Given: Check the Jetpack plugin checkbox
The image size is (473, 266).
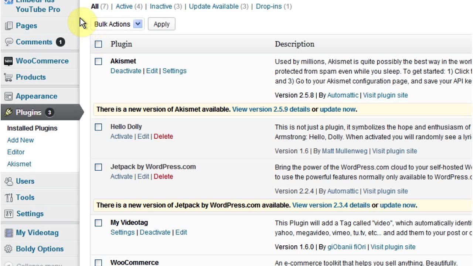Looking at the screenshot, I should tap(98, 167).
